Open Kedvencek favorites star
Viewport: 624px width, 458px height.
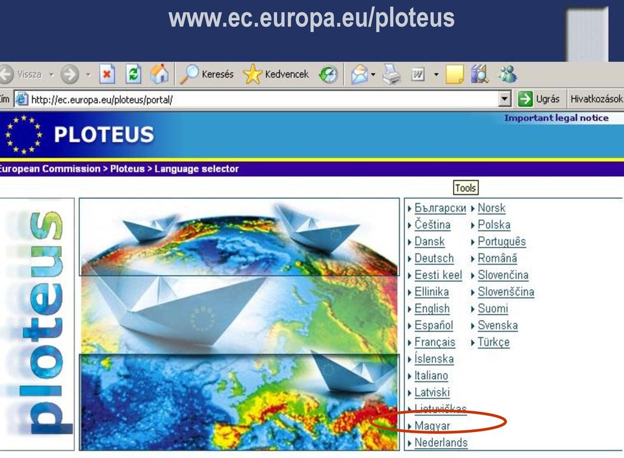(252, 74)
